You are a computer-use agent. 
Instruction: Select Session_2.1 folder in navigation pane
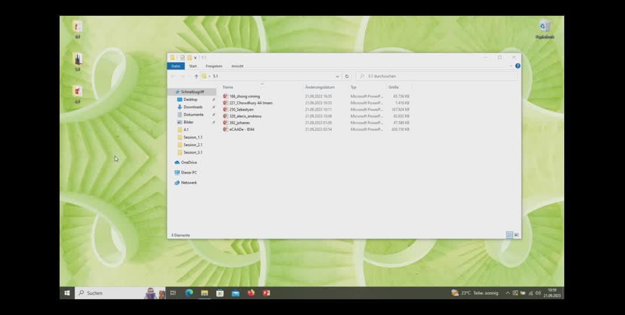[x=193, y=145]
